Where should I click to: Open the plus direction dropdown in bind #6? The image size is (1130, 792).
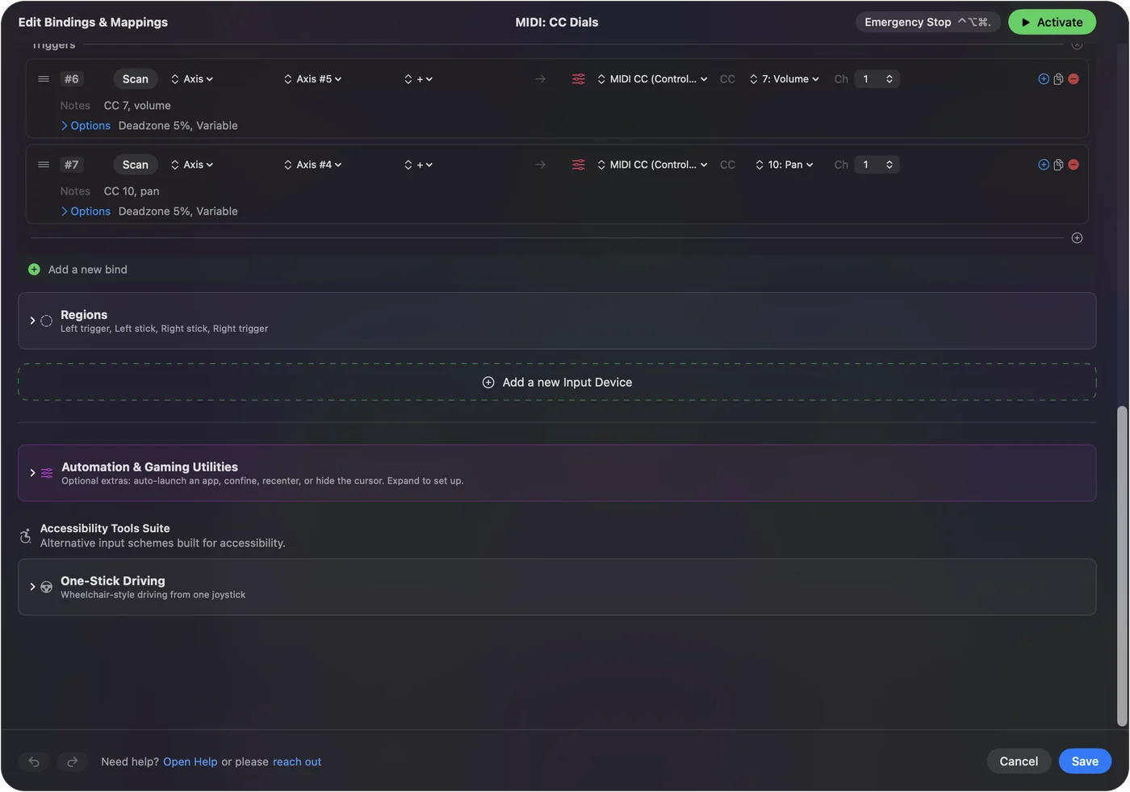pos(419,79)
